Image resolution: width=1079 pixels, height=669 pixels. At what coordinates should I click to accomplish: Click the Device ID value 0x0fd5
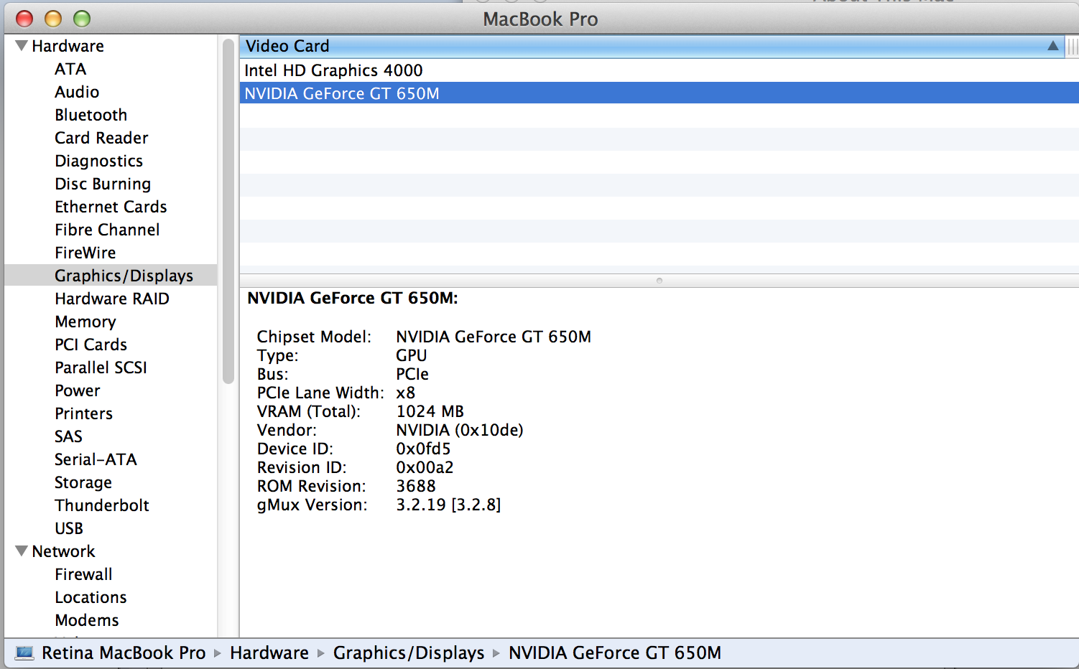(423, 449)
